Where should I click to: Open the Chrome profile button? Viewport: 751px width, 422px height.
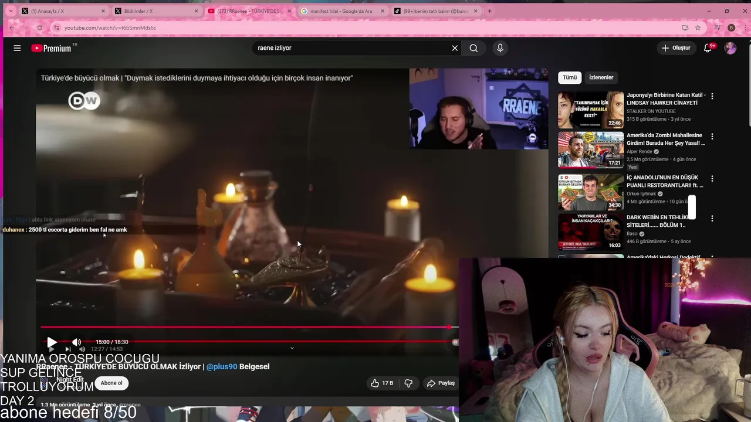click(x=731, y=28)
